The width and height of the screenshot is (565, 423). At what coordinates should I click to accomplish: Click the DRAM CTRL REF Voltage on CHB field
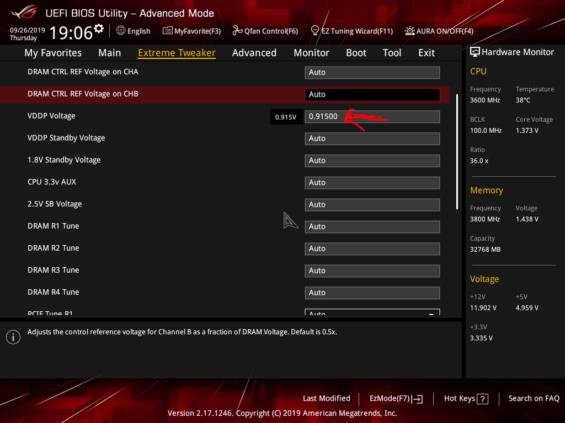coord(372,94)
